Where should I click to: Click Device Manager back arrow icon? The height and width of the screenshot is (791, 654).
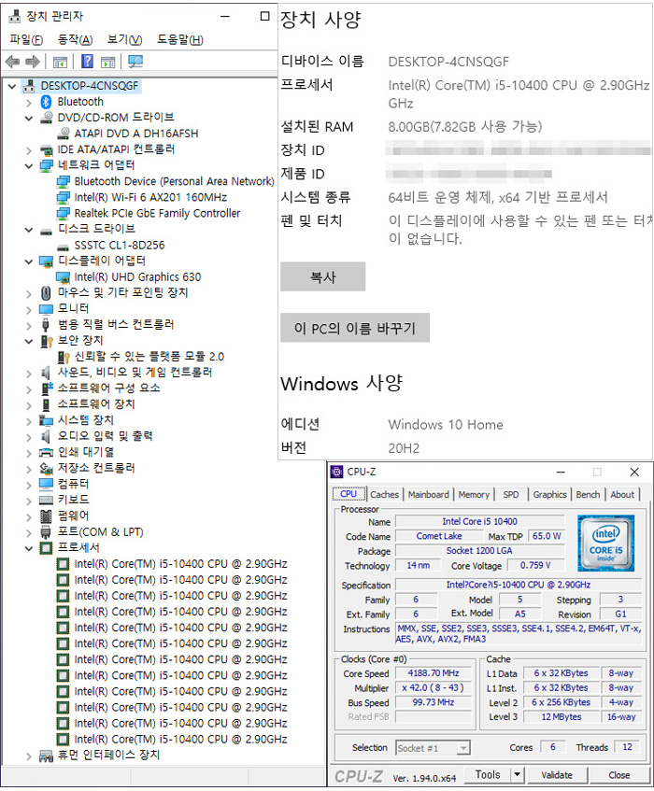coord(13,62)
